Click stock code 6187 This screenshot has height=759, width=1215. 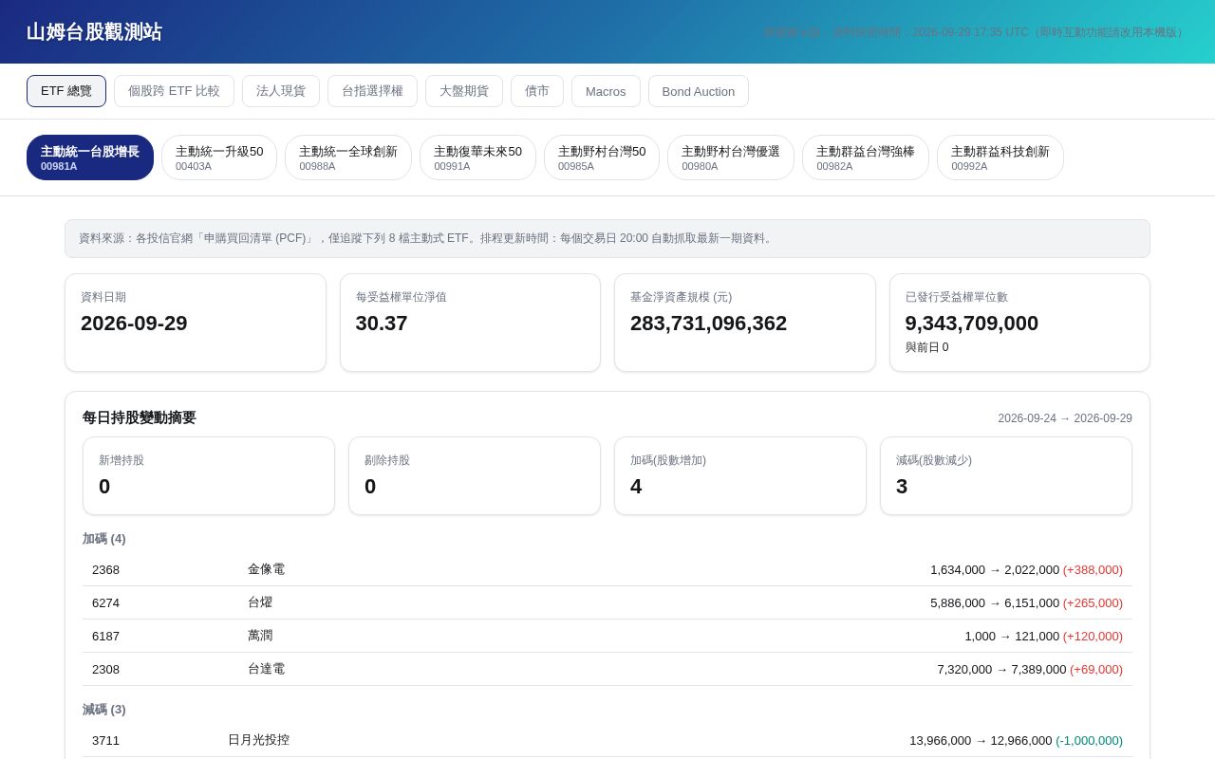click(105, 636)
